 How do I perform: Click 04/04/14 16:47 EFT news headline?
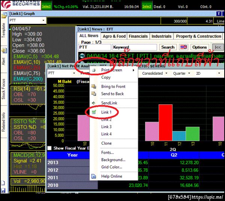[154, 56]
